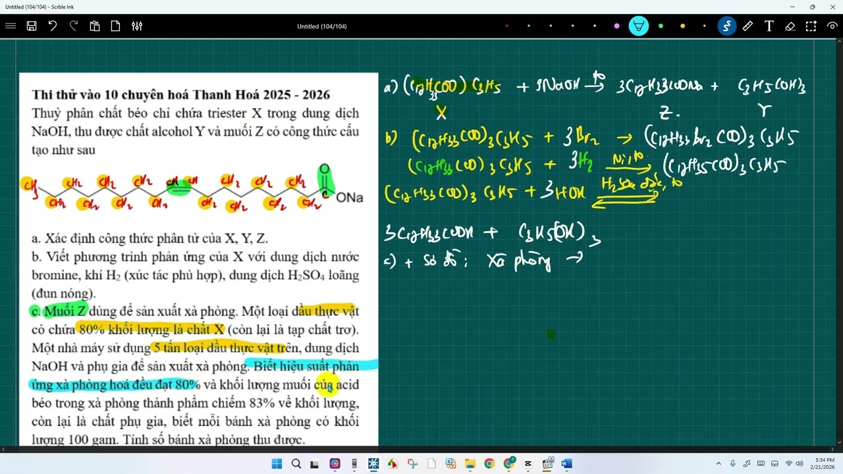Open Microsoft Word from the taskbar

566,463
